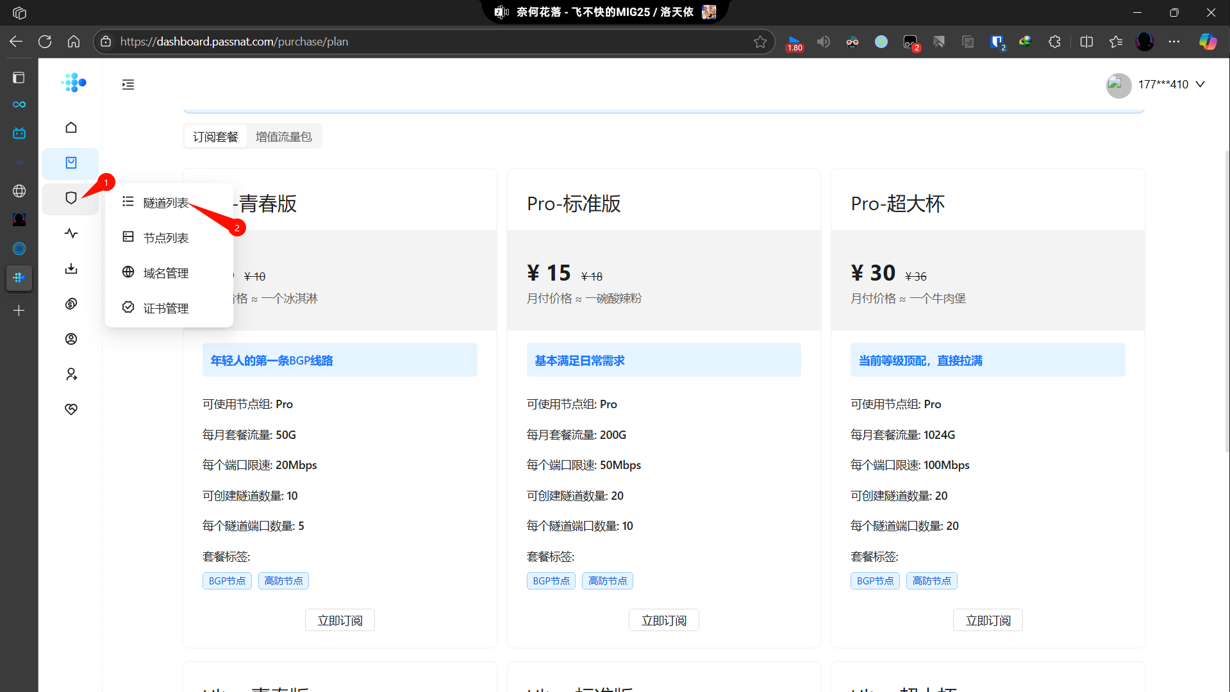Select 隧道列表 from the popup menu

click(165, 203)
